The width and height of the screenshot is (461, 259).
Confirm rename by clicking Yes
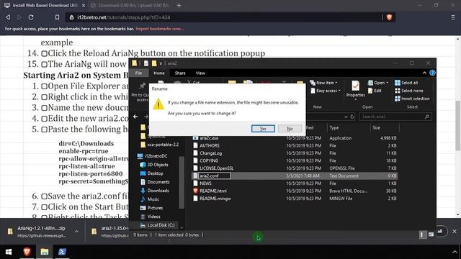pyautogui.click(x=263, y=129)
